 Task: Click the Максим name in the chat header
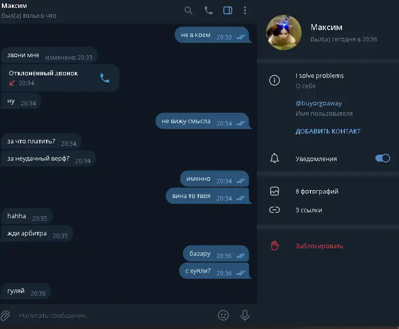click(x=14, y=5)
